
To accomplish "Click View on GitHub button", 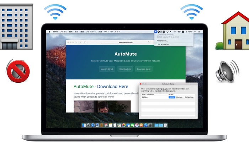I will pos(107,69).
